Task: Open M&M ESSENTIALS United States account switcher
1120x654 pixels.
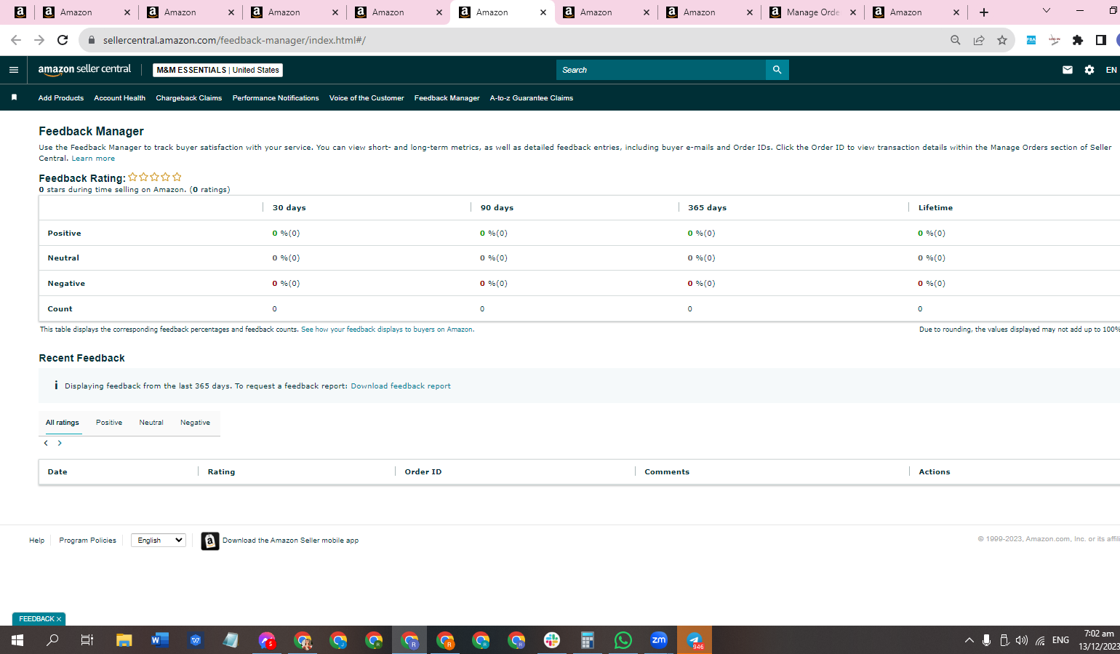Action: 217,70
